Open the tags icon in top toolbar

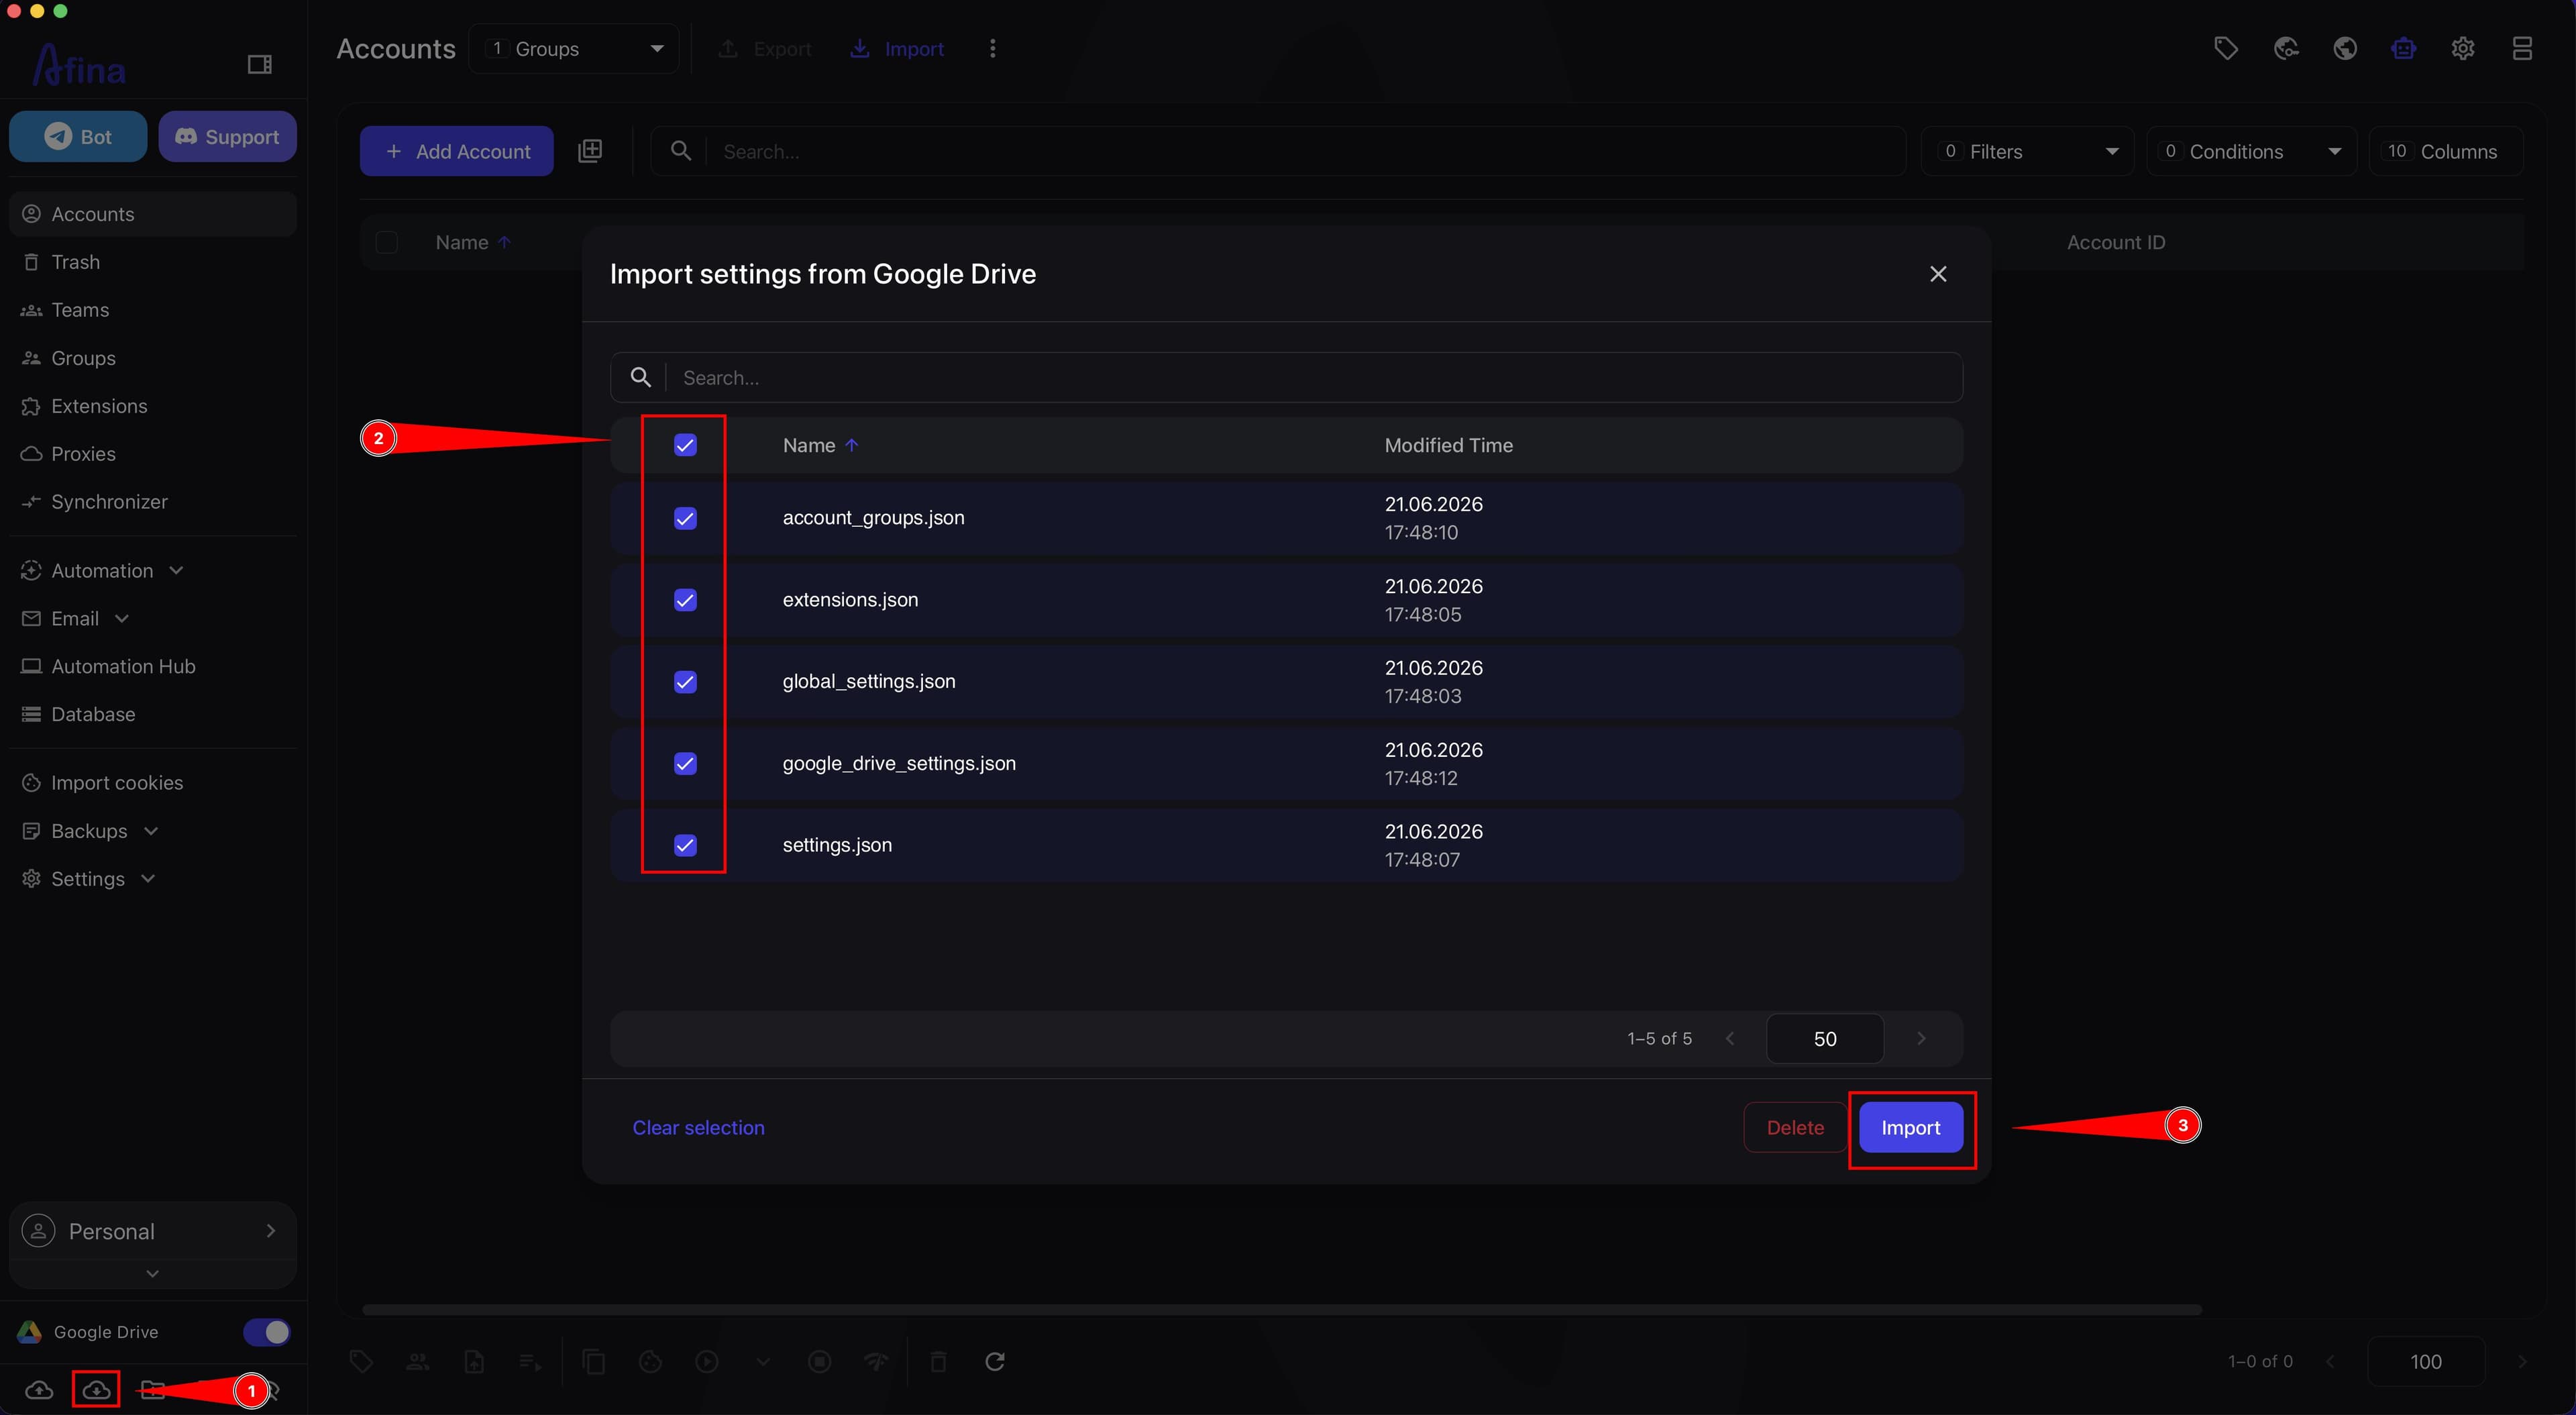2226,48
